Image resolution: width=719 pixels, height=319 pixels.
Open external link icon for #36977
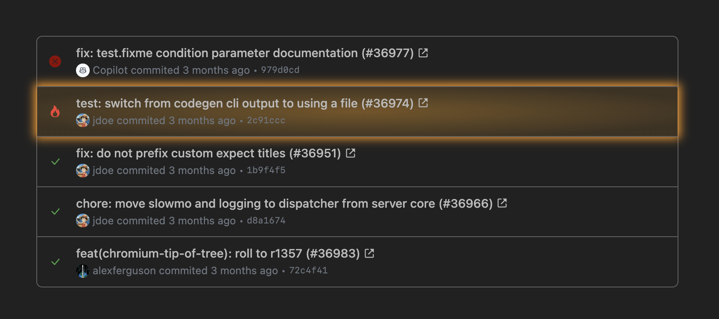click(x=423, y=53)
